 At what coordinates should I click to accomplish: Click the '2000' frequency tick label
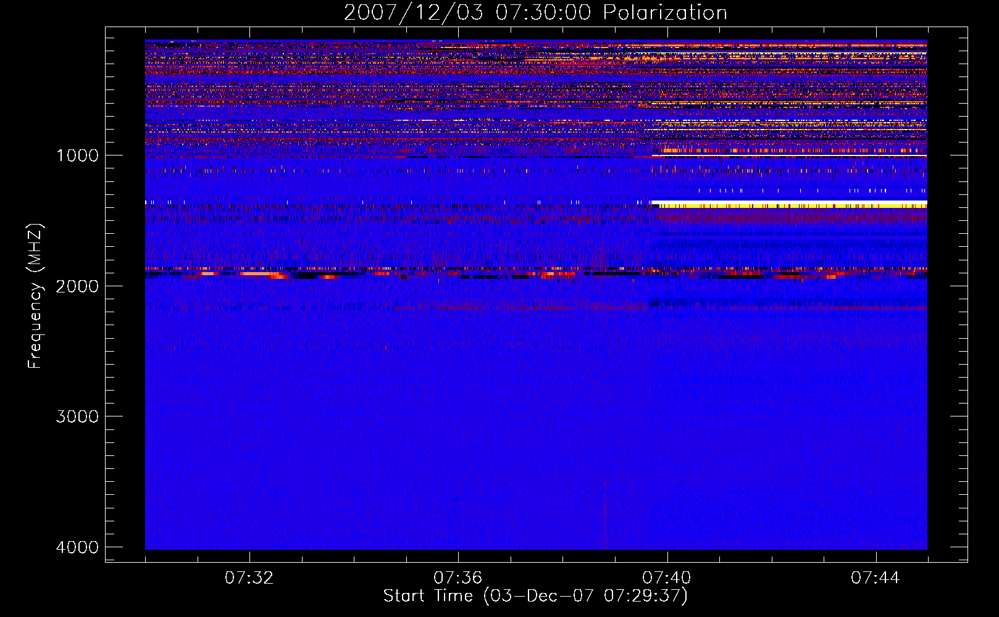point(77,286)
